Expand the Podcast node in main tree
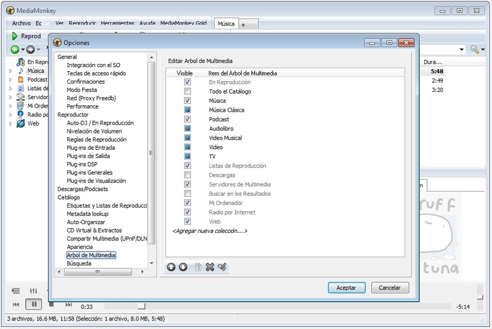492x329 pixels. tap(11, 80)
